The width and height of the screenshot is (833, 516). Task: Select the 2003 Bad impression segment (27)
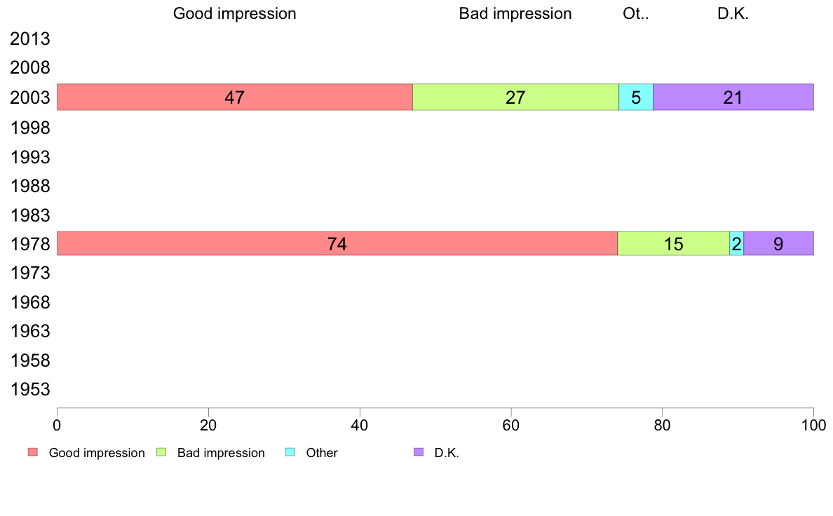[x=515, y=97]
